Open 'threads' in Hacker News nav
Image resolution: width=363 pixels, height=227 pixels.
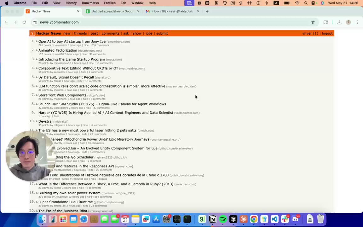[x=80, y=33]
